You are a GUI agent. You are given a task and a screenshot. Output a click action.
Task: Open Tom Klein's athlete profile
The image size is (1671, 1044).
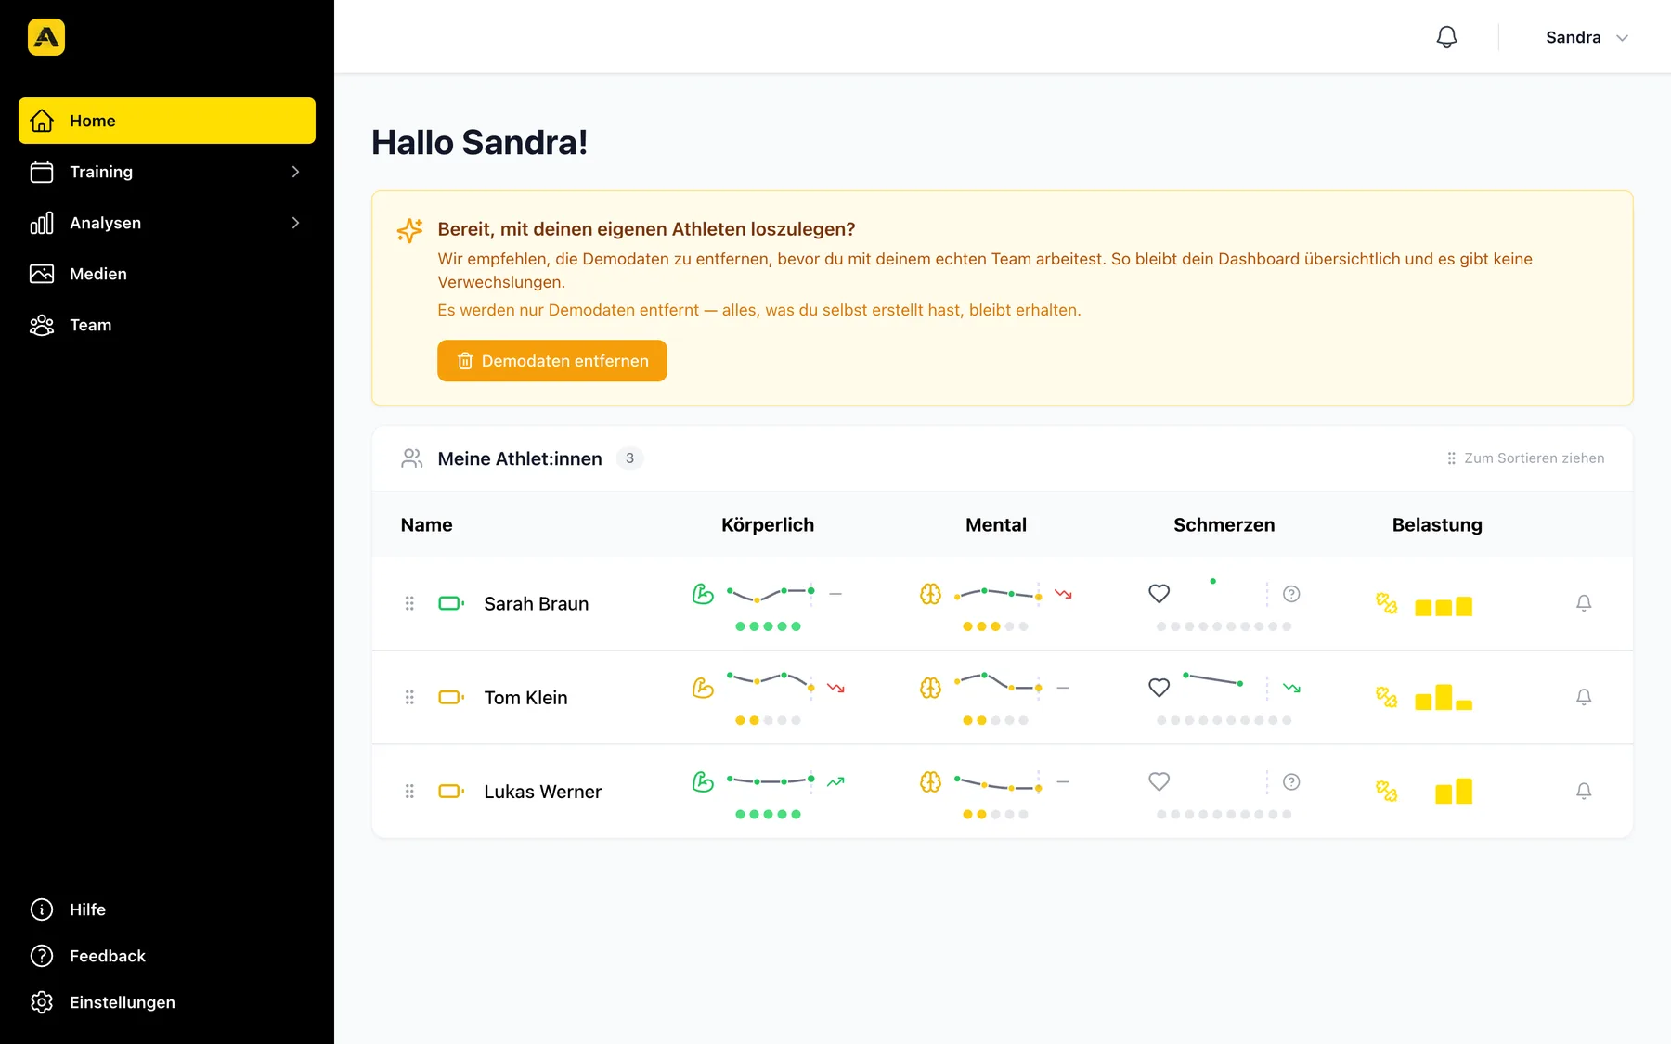click(x=525, y=698)
